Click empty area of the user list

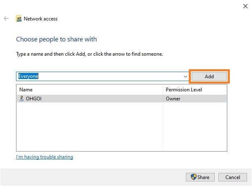point(89,127)
